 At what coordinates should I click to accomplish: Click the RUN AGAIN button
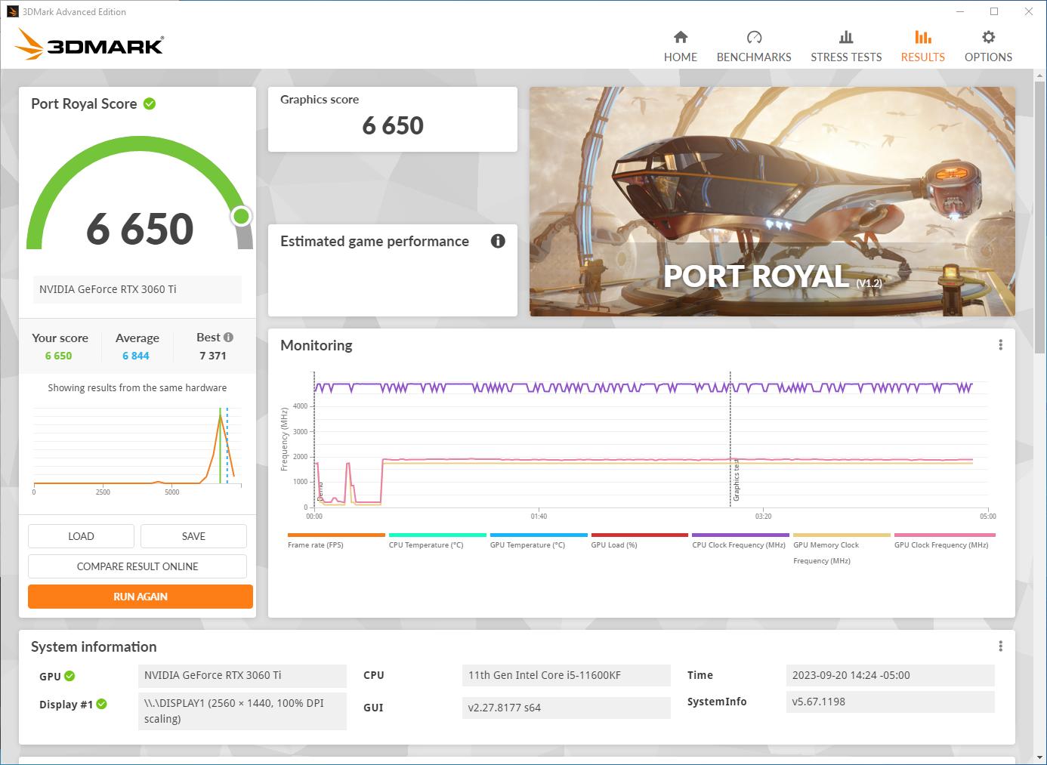(141, 597)
